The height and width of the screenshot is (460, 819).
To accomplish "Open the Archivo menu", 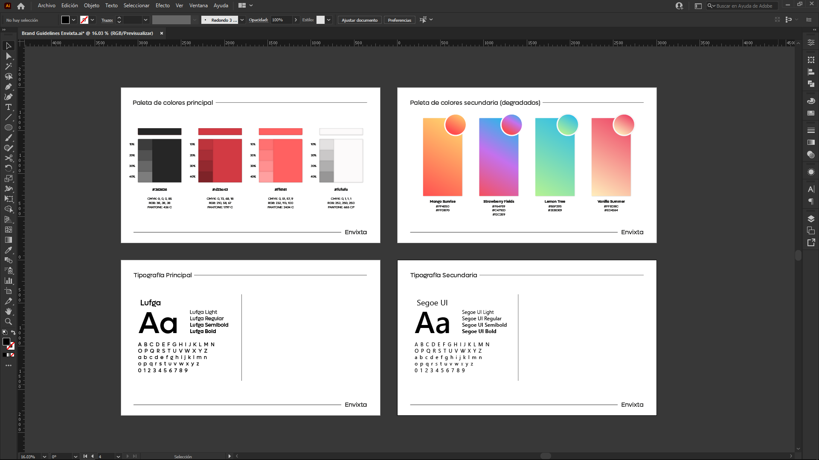I will pos(46,6).
